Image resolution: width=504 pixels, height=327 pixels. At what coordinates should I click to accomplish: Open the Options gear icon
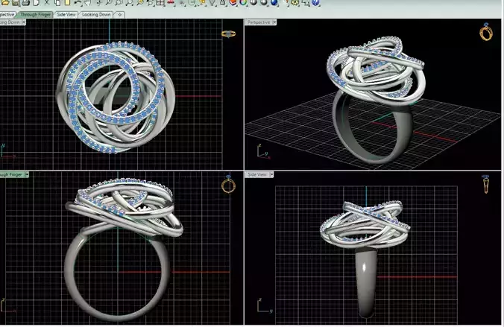point(294,3)
